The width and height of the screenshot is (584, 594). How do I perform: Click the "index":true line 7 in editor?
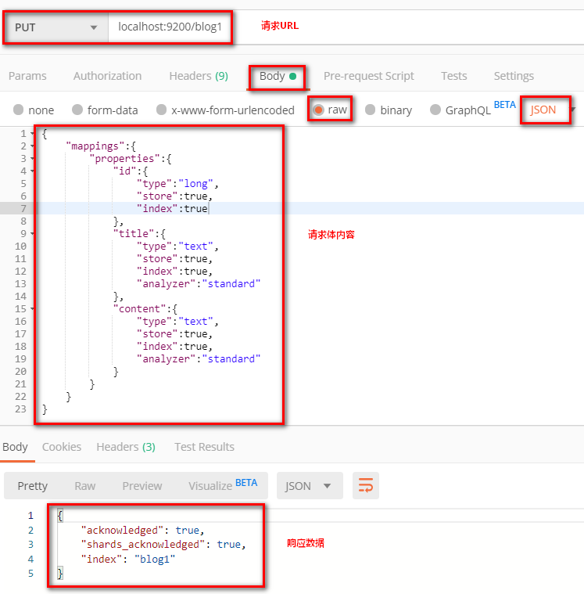tap(172, 209)
